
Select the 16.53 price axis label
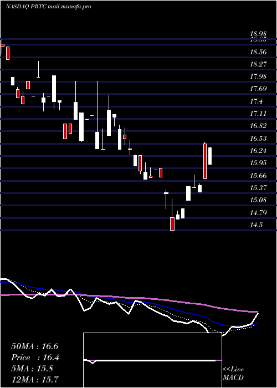coord(259,139)
